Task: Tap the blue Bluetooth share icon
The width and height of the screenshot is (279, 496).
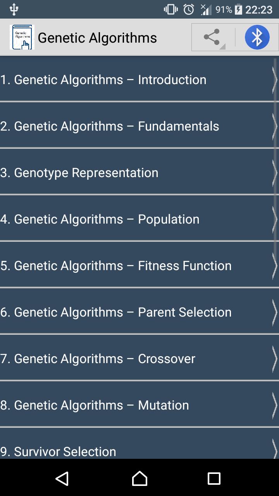Action: click(x=257, y=38)
